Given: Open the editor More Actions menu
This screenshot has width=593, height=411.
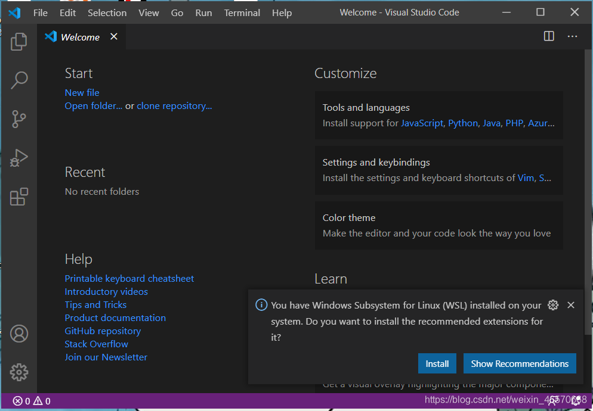Looking at the screenshot, I should (x=572, y=36).
